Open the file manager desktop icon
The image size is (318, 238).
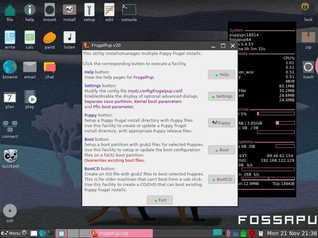pos(10,10)
